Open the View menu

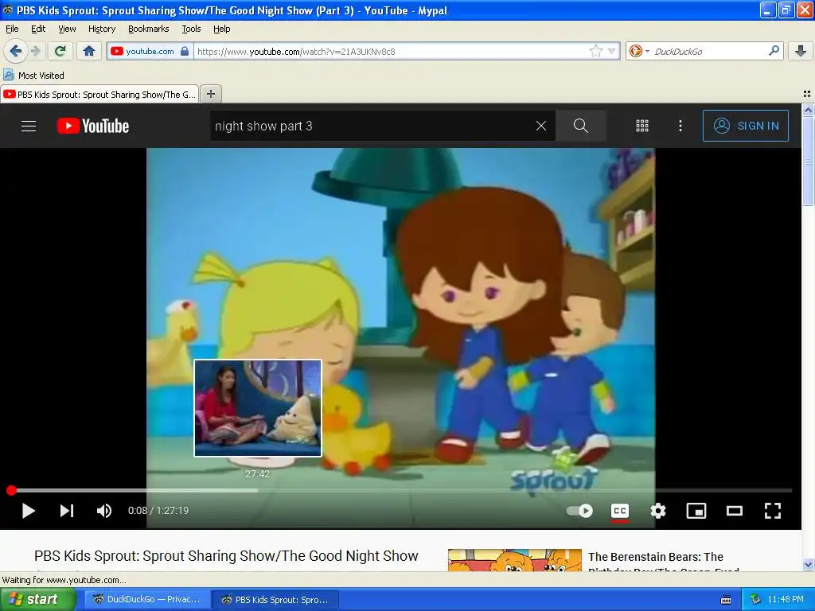67,29
